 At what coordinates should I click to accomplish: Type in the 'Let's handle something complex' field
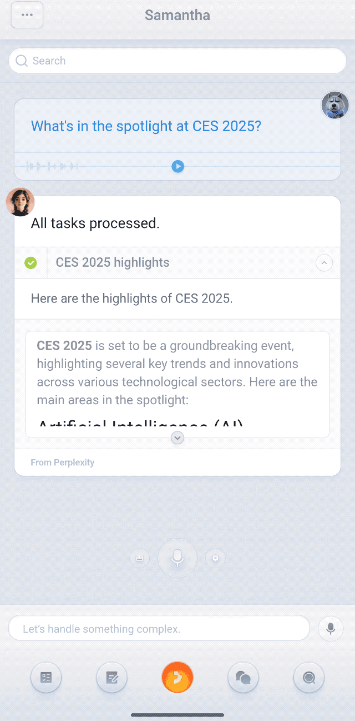click(159, 629)
